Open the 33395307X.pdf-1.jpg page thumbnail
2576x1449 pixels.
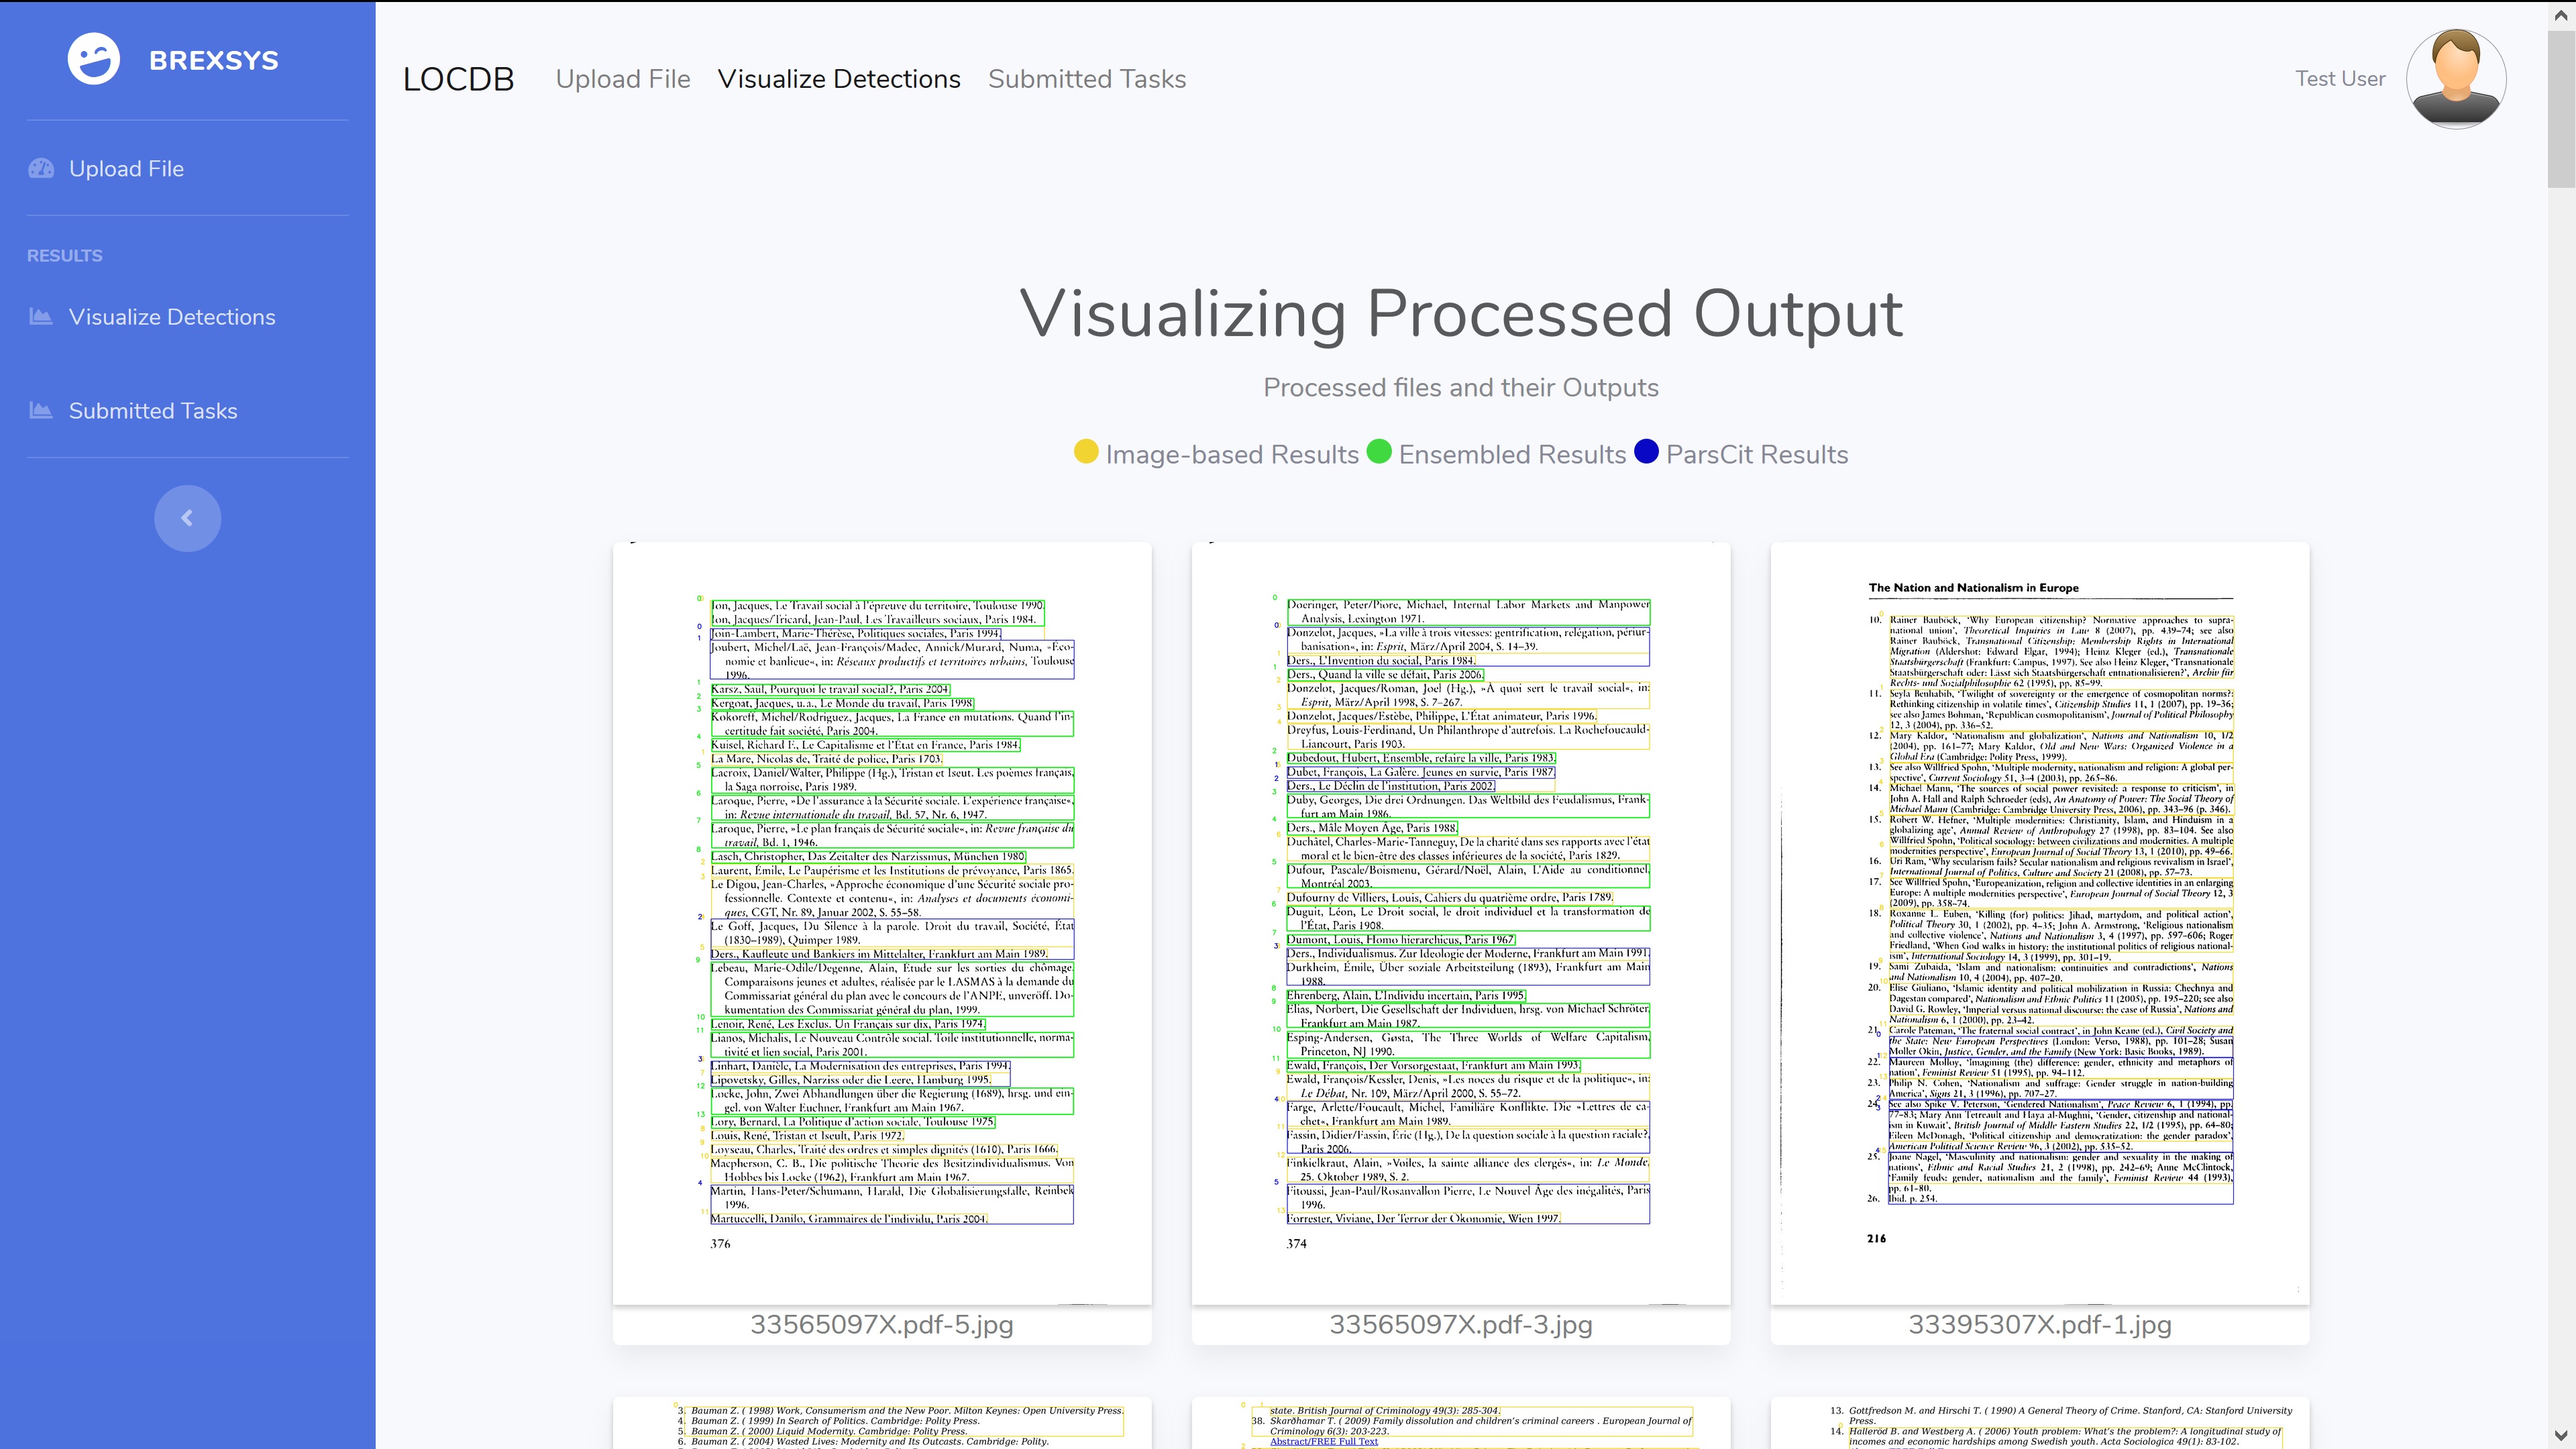pyautogui.click(x=2040, y=923)
